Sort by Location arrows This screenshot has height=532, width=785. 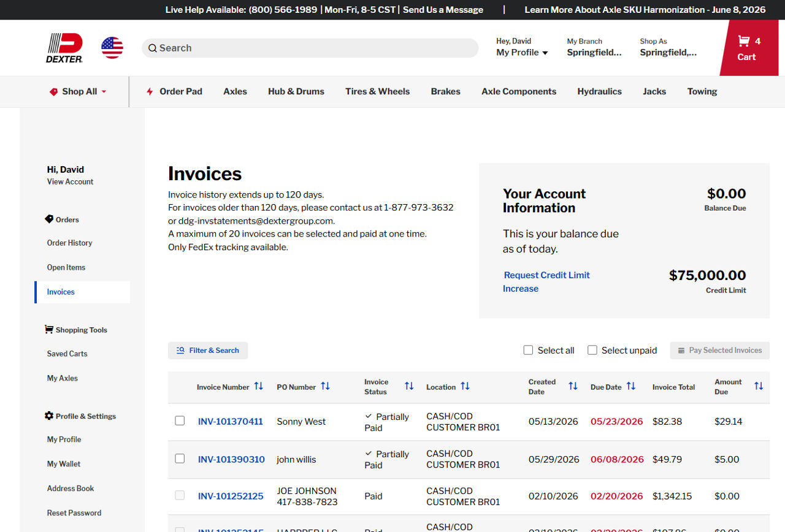(x=465, y=386)
